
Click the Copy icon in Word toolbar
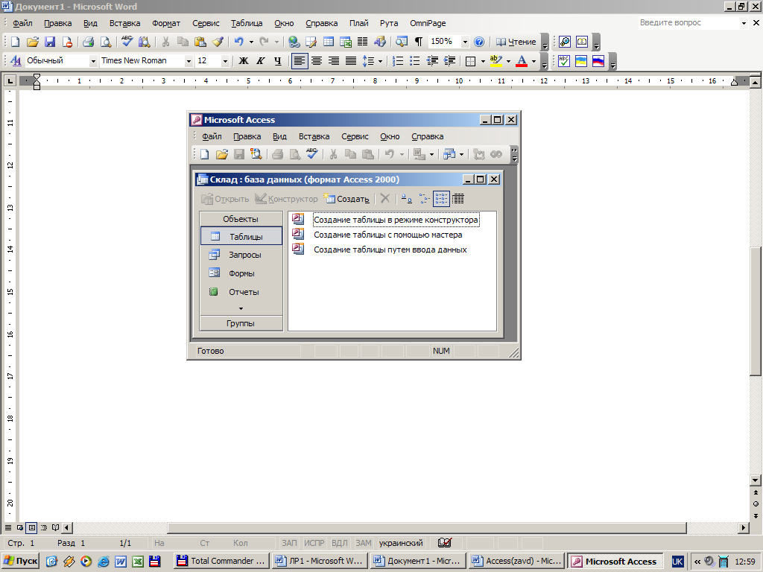pos(183,42)
